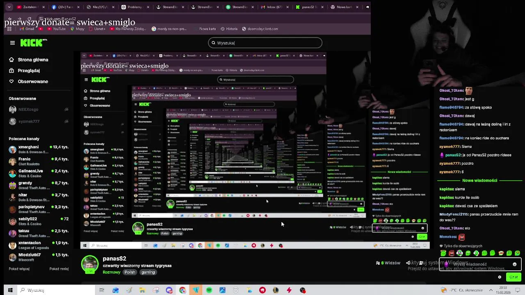Click the Nowe wiadomości divider notice

[479, 180]
